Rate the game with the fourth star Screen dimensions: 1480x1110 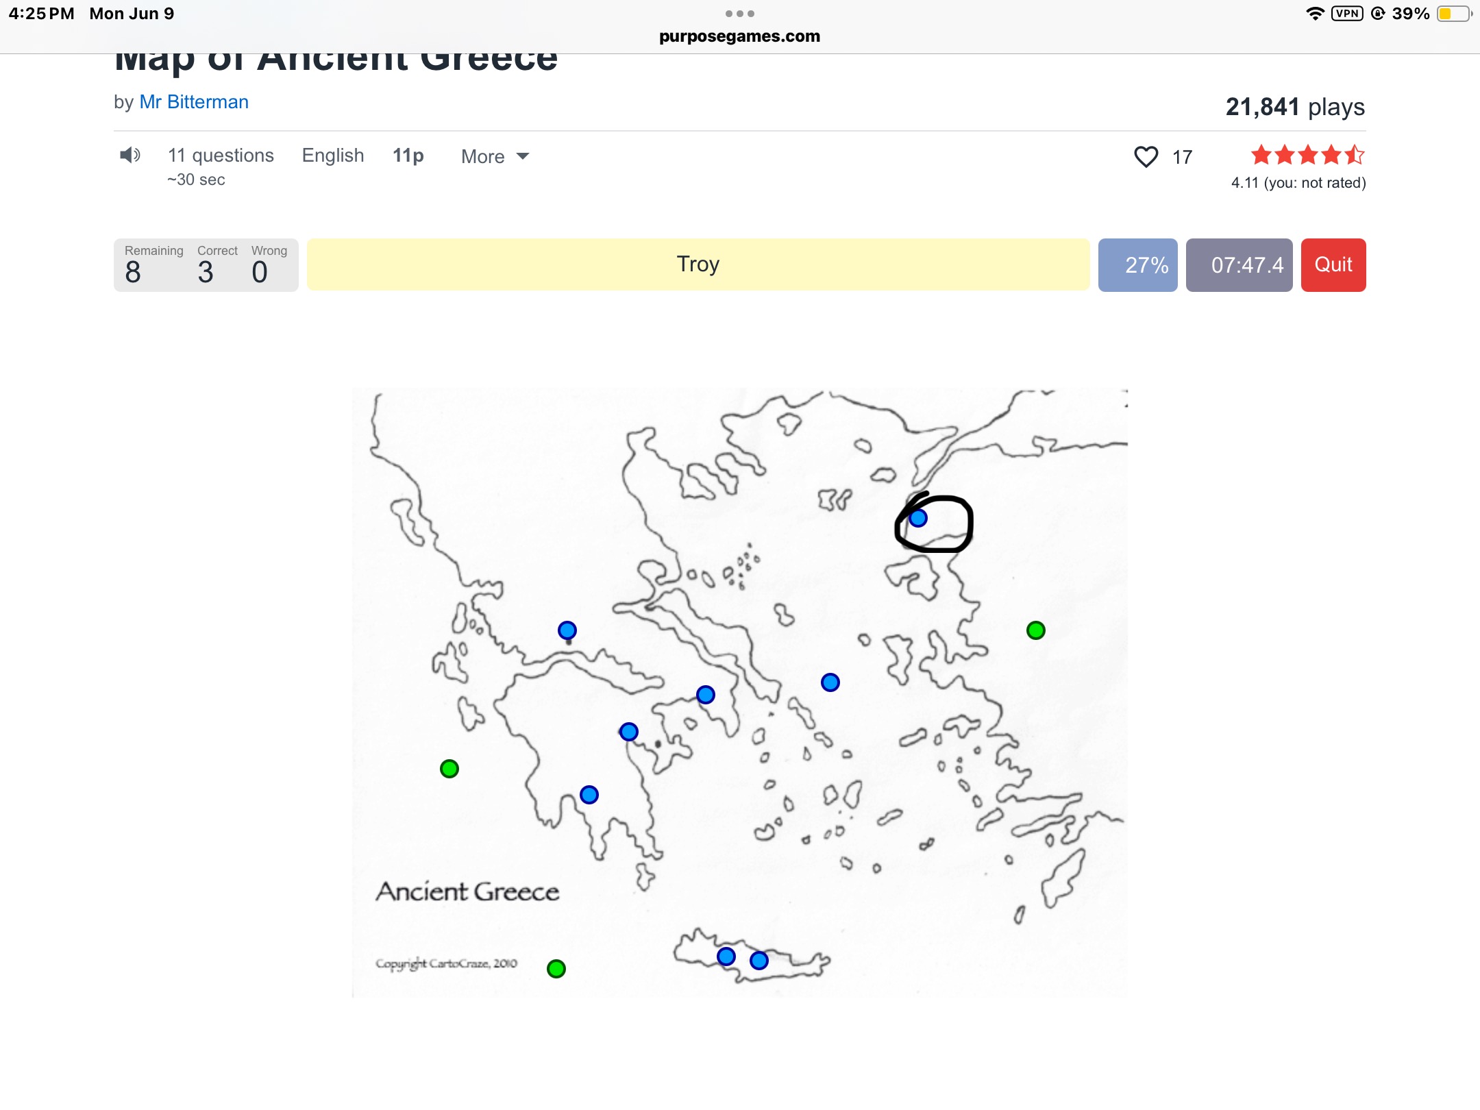pyautogui.click(x=1331, y=155)
